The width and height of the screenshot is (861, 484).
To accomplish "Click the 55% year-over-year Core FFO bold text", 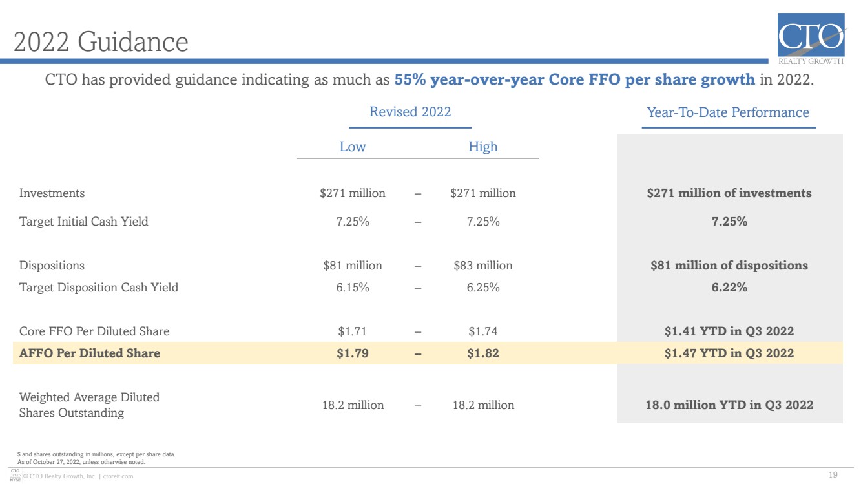I will click(575, 80).
